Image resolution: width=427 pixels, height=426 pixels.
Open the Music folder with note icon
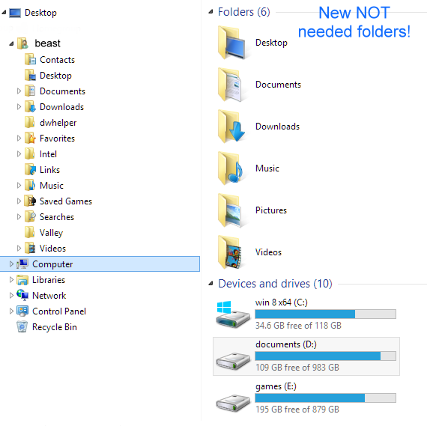[231, 168]
